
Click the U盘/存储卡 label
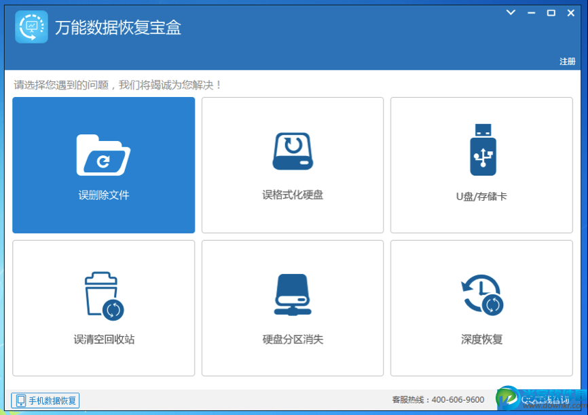[481, 196]
